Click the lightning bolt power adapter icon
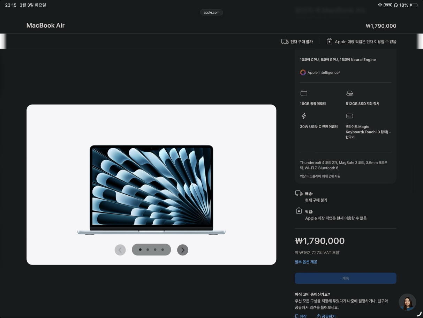This screenshot has width=423, height=318. tap(304, 116)
